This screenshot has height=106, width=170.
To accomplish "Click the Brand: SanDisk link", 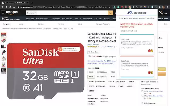I will tap(93, 44).
